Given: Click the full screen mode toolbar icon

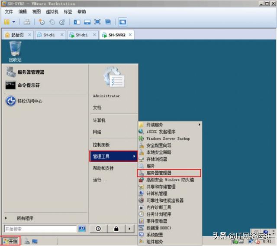Looking at the screenshot, I should [x=97, y=22].
